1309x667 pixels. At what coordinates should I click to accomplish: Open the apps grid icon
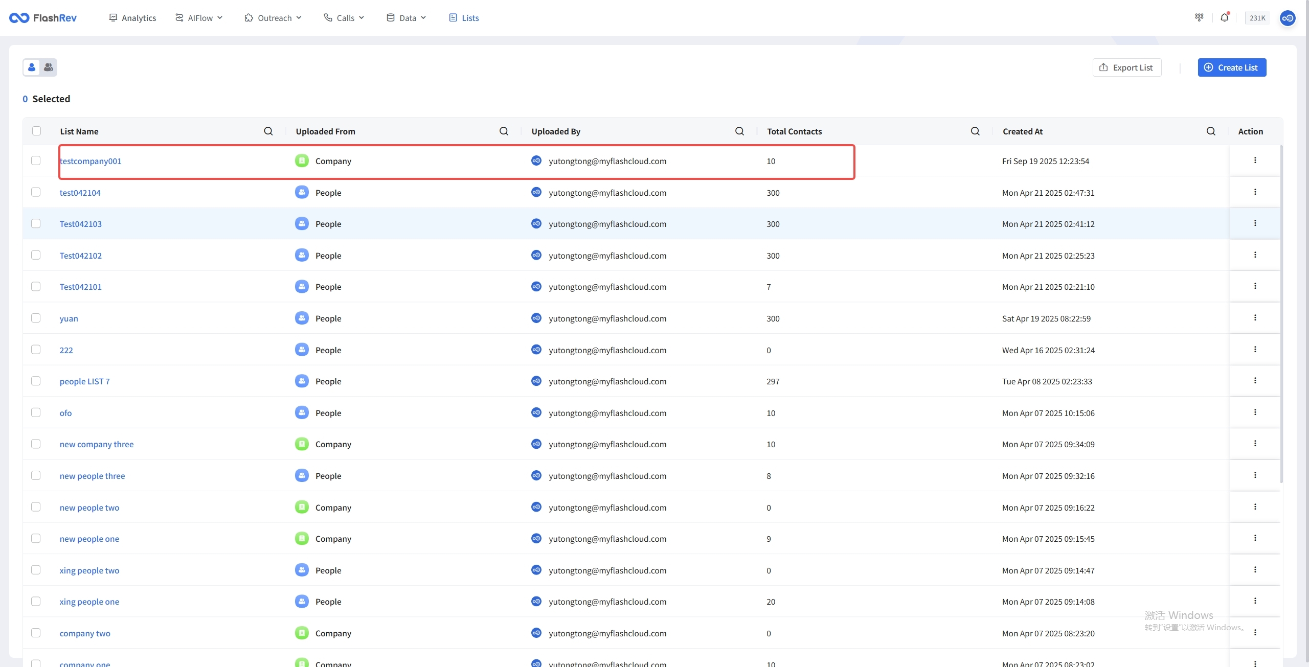1199,17
